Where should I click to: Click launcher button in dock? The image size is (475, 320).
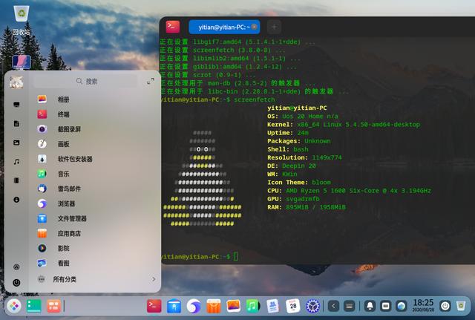tap(14, 306)
